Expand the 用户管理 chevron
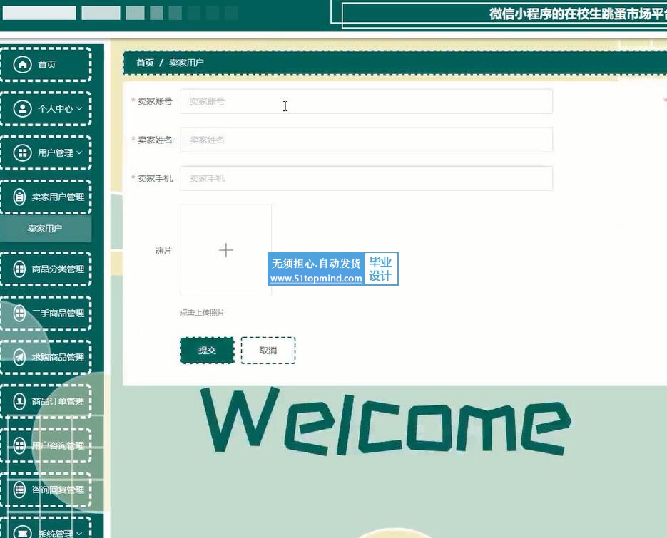 click(x=80, y=153)
